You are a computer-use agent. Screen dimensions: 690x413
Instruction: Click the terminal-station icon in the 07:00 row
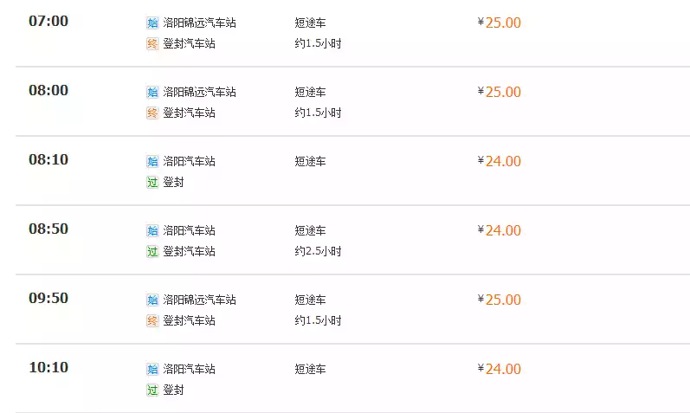pyautogui.click(x=152, y=43)
